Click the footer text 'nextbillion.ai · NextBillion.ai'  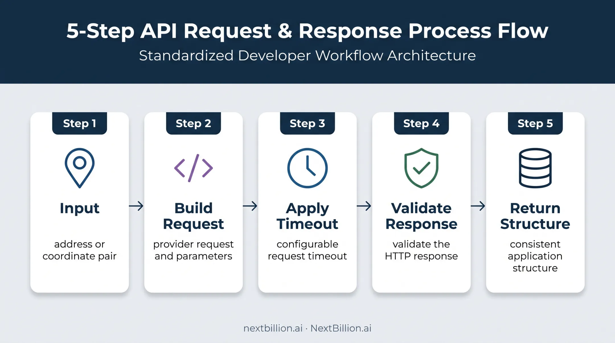tap(307, 328)
